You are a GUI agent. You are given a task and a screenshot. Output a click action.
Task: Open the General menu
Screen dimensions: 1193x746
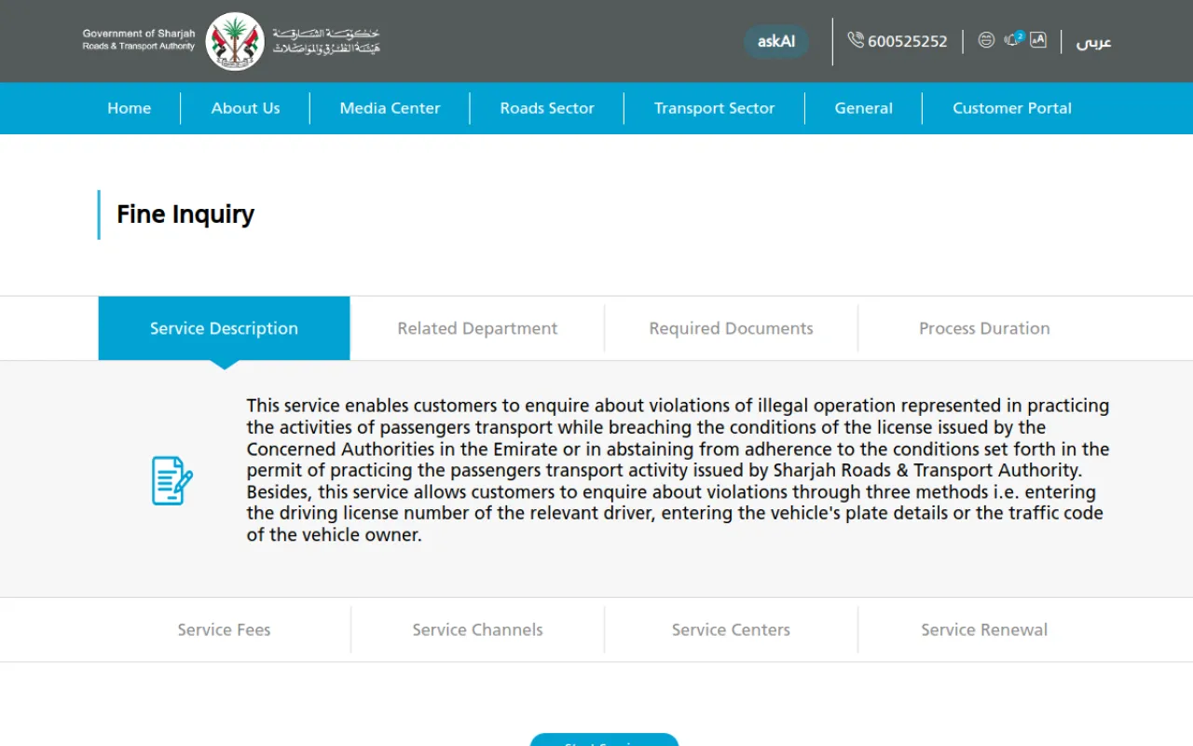click(x=863, y=108)
